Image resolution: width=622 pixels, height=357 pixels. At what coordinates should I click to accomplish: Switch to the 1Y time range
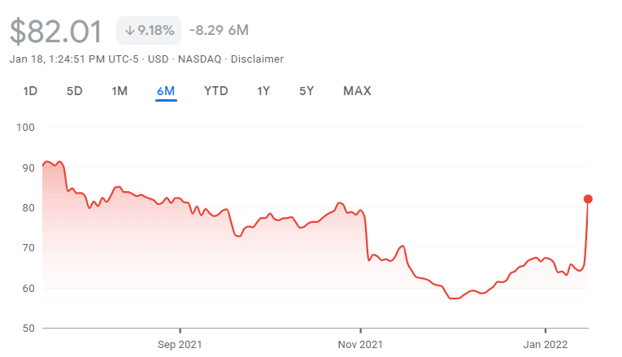[x=263, y=91]
